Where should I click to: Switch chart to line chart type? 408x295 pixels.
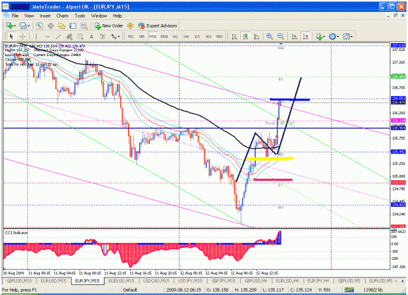257,37
